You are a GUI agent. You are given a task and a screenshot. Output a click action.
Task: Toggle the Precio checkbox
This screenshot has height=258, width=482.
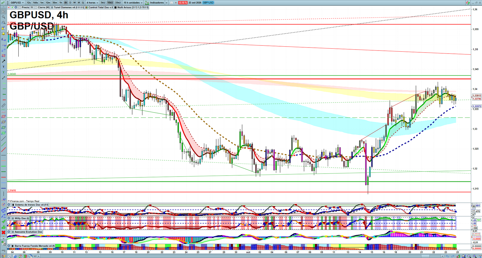[20, 7]
